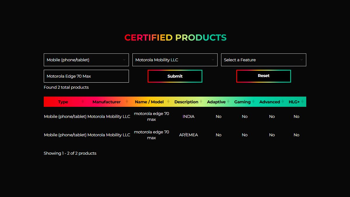This screenshot has height=197, width=350.
Task: Click the Advanced No value in INDIA row
Action: point(272,116)
